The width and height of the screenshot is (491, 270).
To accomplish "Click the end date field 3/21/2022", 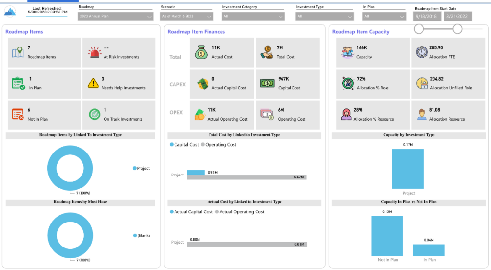I will [457, 16].
